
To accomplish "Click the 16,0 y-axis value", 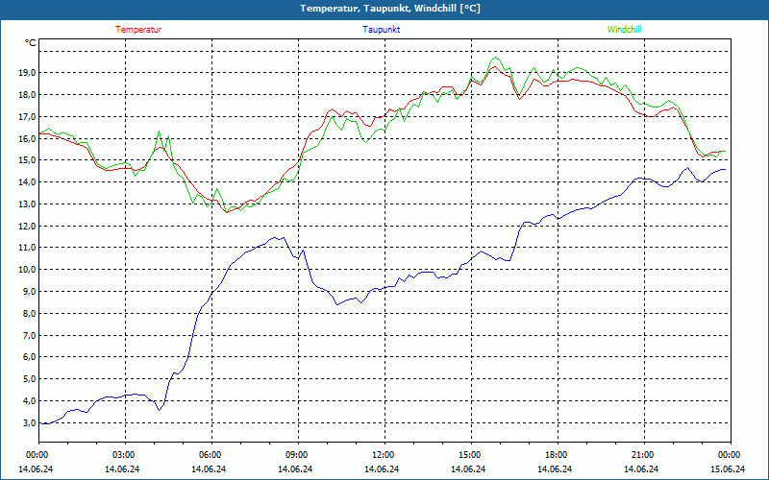I will pyautogui.click(x=28, y=138).
